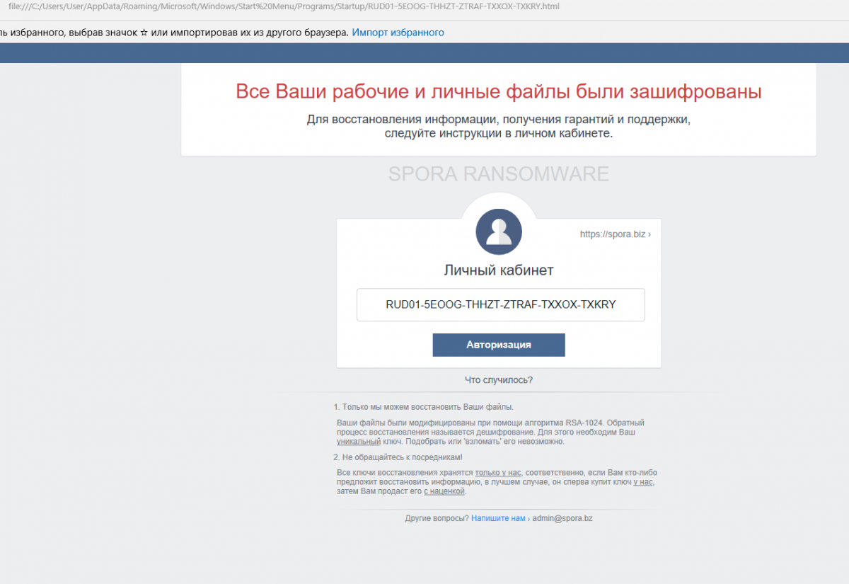Click the SPORA RANSOMWARE title text

coord(499,174)
